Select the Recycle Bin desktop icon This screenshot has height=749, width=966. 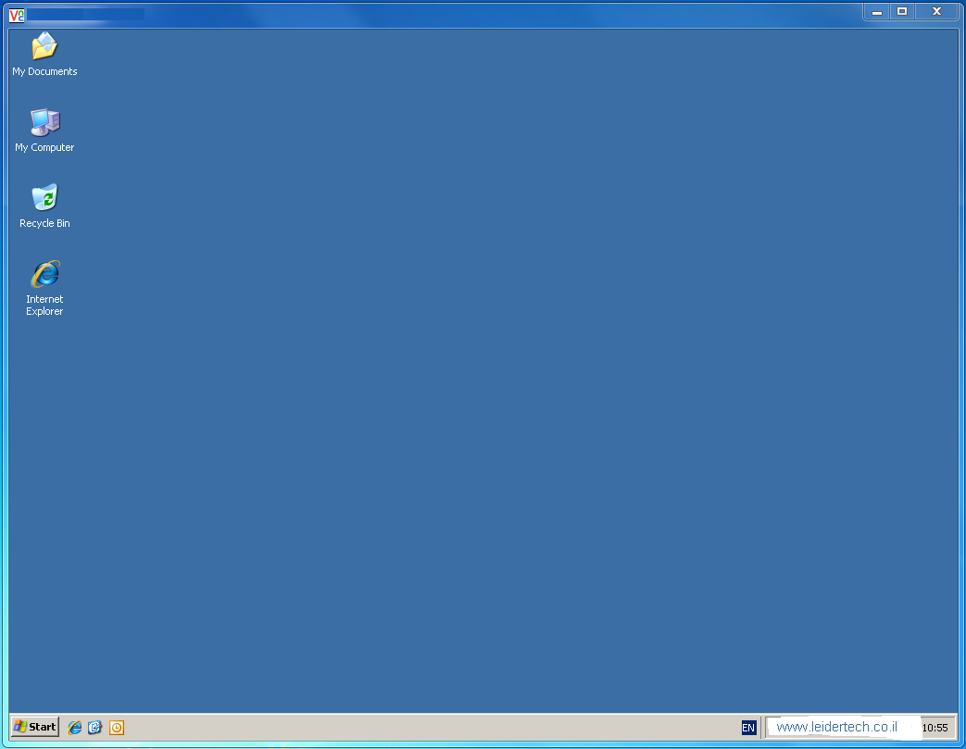pyautogui.click(x=44, y=206)
